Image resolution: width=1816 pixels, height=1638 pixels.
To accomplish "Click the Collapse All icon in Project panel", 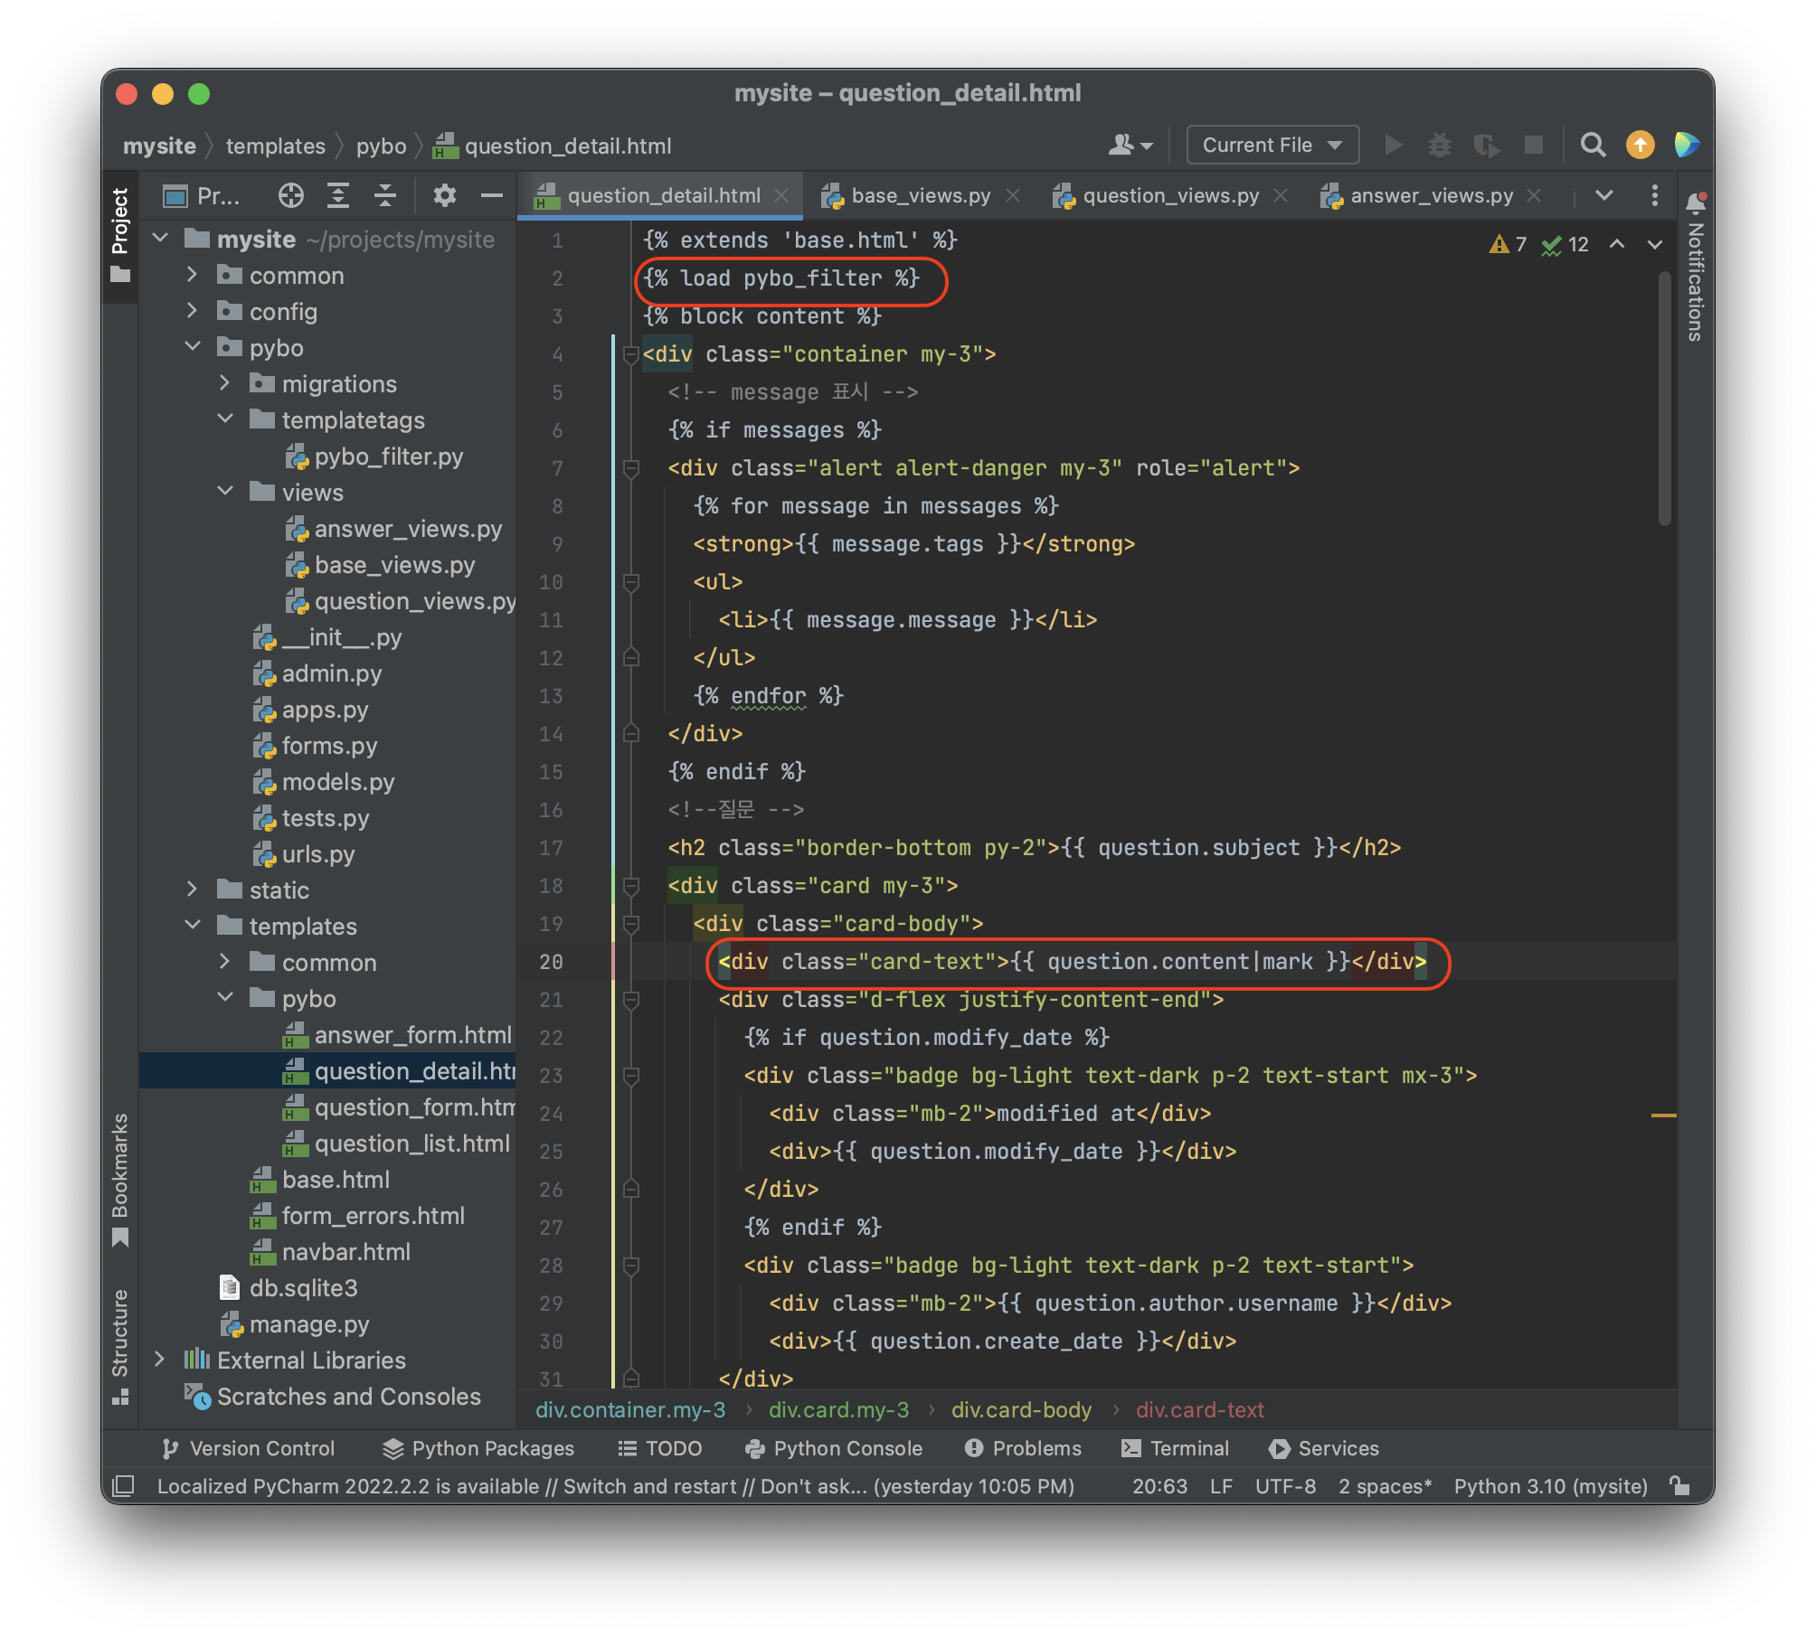I will (x=385, y=195).
